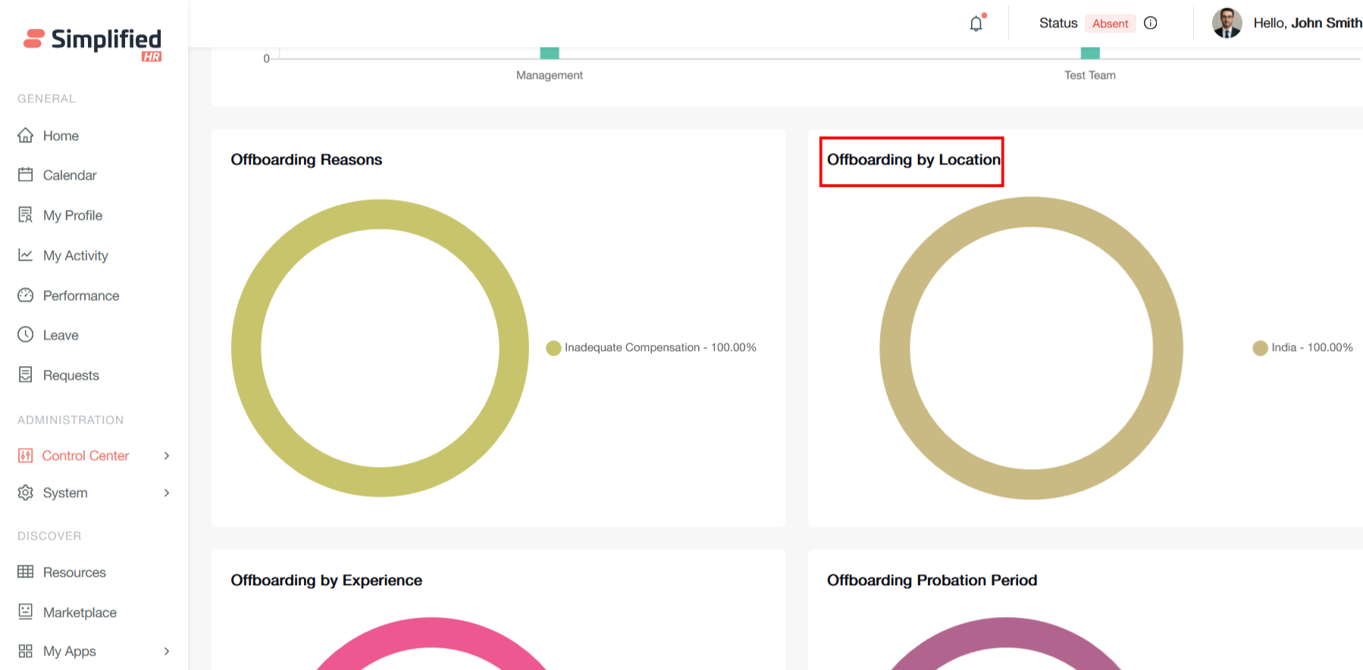Click the Simplified HR logo
This screenshot has width=1363, height=670.
[93, 42]
